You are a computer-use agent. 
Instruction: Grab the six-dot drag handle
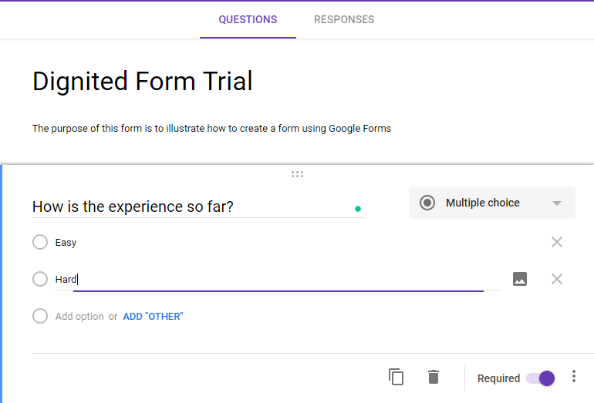297,174
